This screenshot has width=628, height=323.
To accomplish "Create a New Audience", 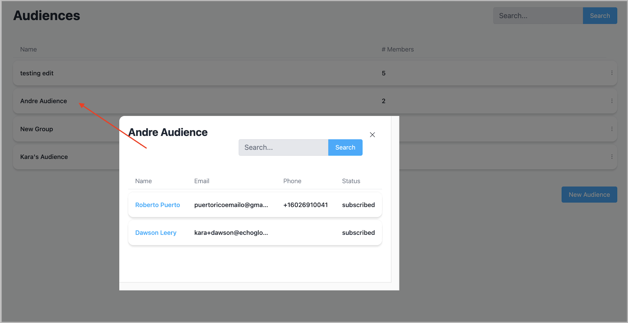I will [589, 195].
